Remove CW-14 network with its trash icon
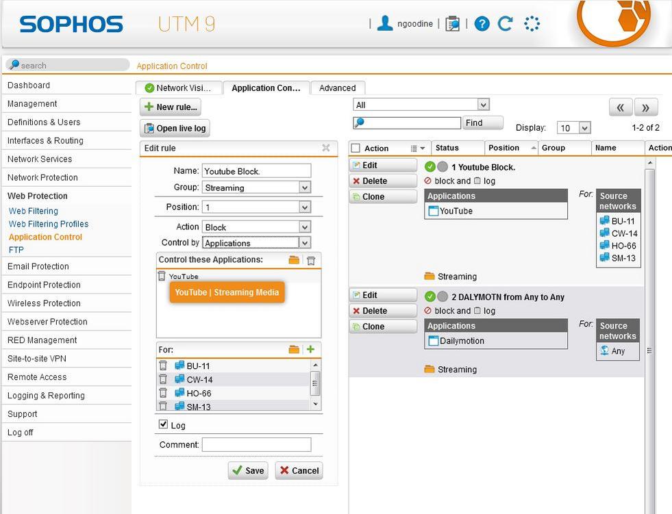 tap(163, 379)
